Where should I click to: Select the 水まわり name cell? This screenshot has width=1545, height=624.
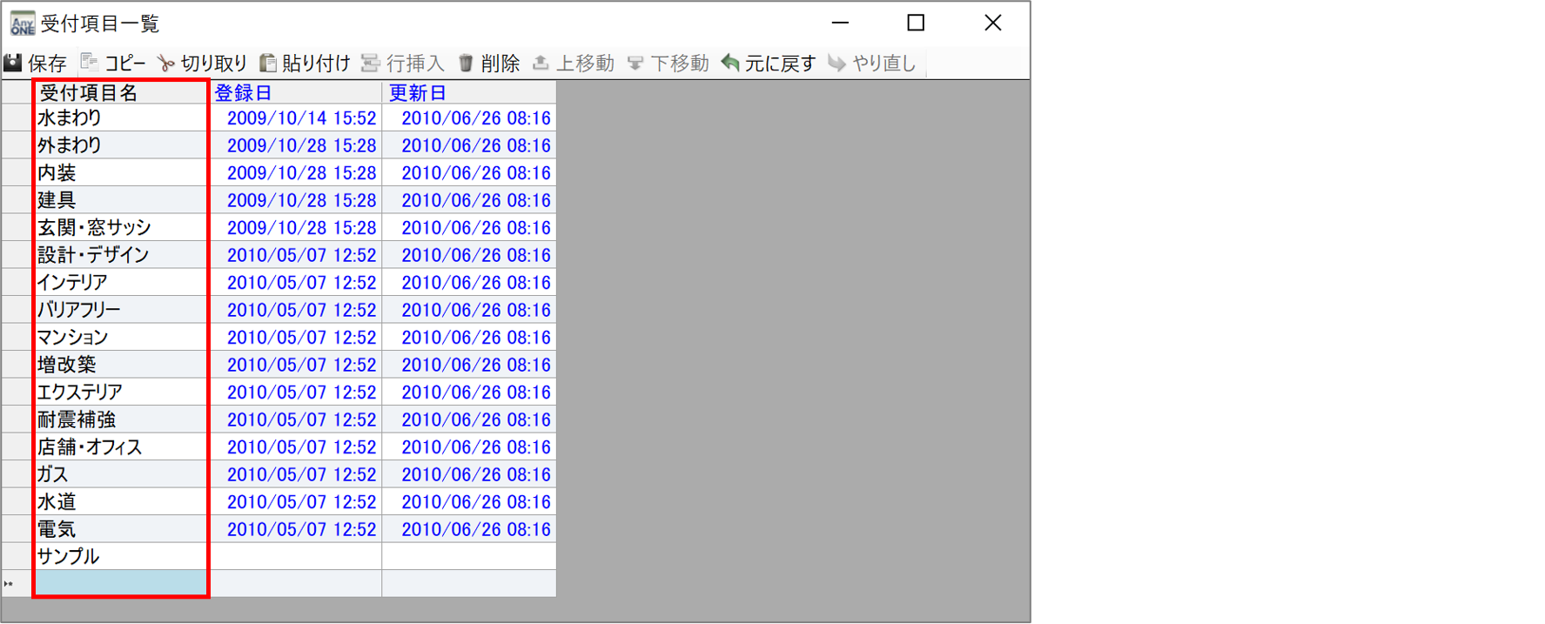click(120, 118)
